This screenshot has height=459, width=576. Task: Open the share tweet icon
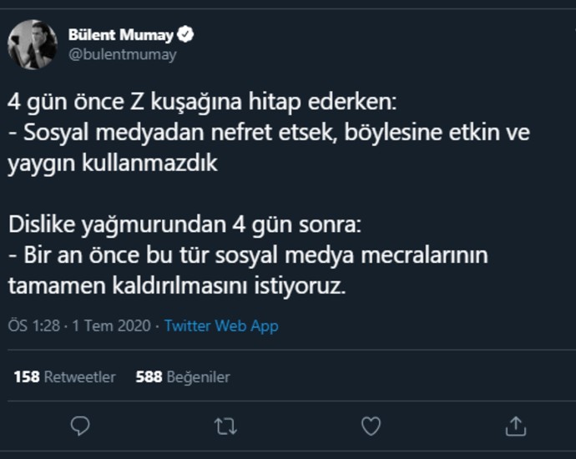click(x=516, y=426)
